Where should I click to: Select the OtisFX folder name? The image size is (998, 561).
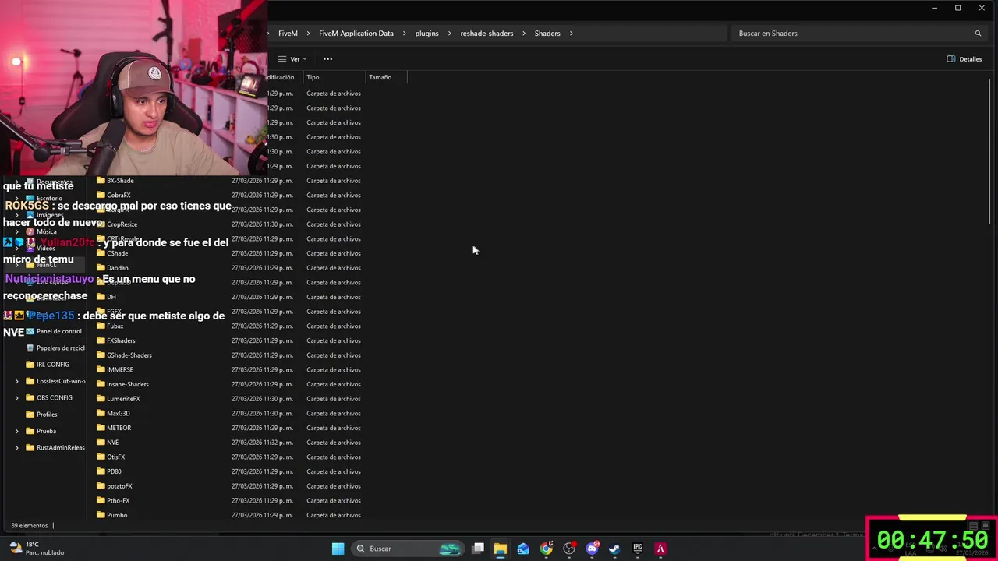point(115,457)
